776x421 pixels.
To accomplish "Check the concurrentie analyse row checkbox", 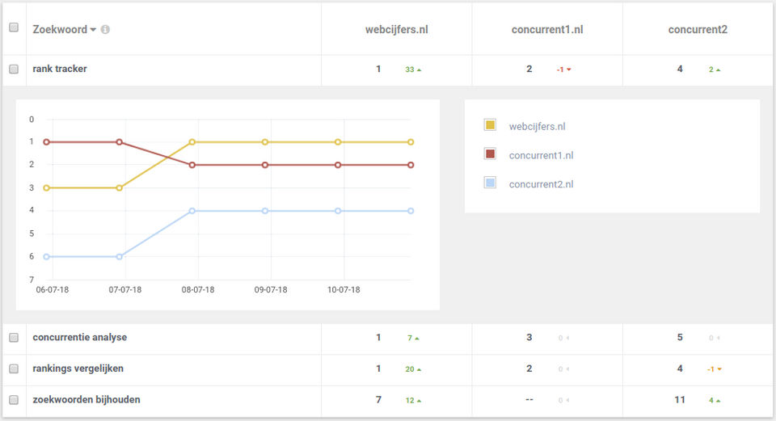I will (14, 338).
